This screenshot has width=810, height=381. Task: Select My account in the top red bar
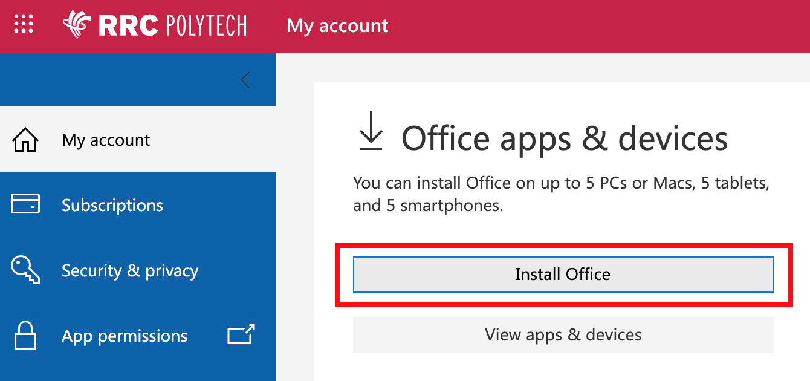[337, 25]
